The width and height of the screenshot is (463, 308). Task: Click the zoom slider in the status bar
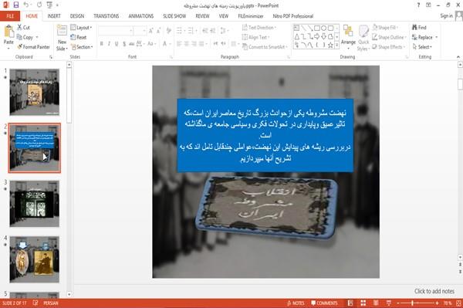pos(417,303)
